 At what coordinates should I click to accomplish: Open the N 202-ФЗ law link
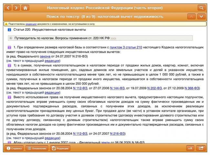(154, 88)
